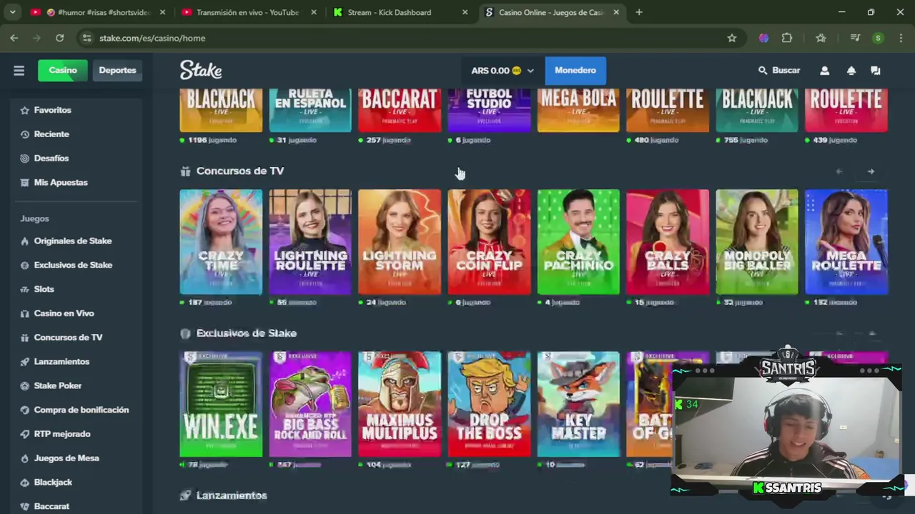Expand the ARS 0.00 balance dropdown
Screen dimensions: 915x514
click(x=503, y=71)
